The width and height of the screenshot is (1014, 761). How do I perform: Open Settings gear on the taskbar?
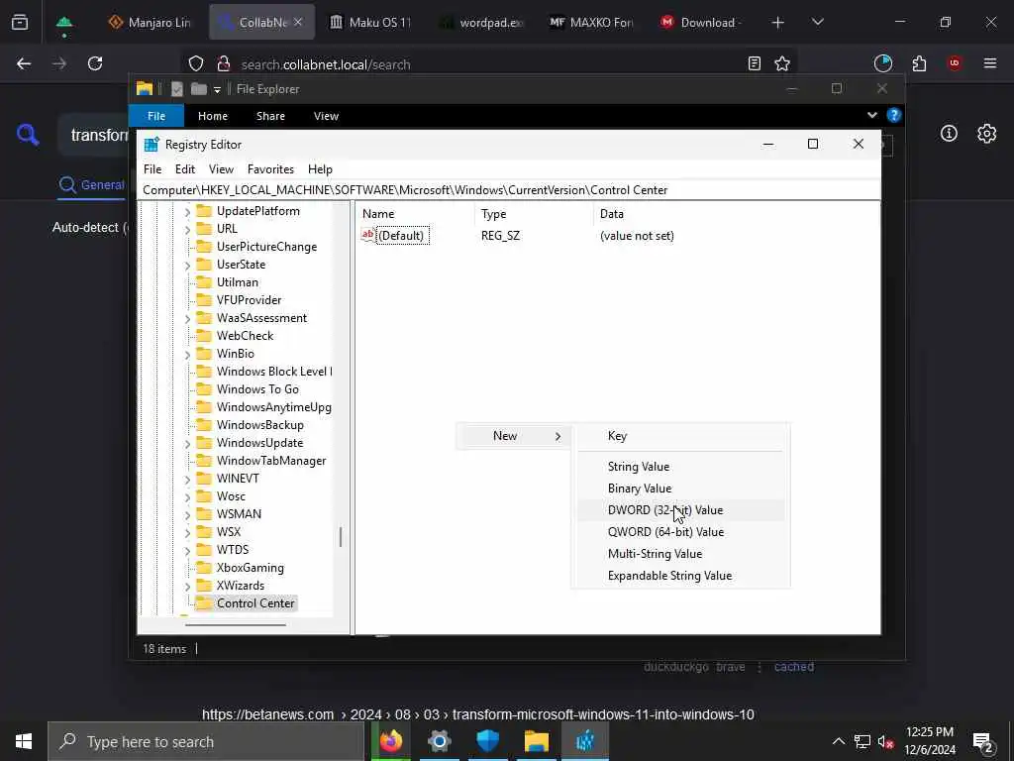point(439,741)
